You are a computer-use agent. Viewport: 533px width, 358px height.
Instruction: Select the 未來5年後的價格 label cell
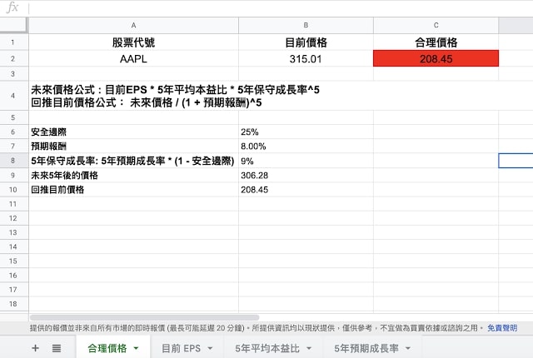click(x=133, y=175)
